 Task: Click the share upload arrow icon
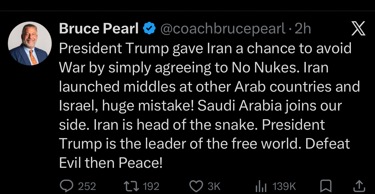(359, 186)
